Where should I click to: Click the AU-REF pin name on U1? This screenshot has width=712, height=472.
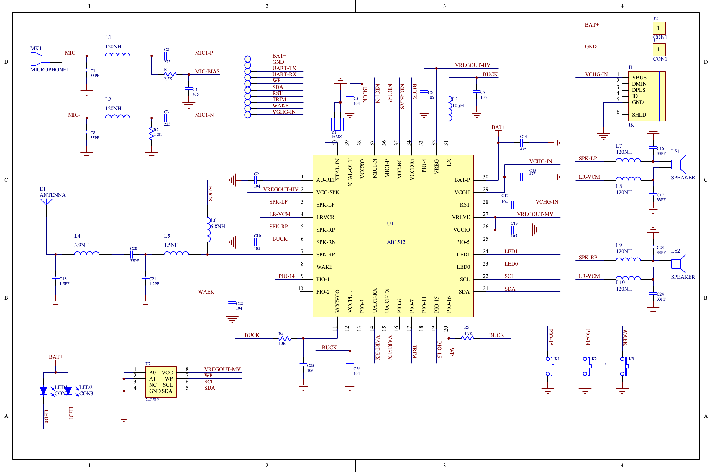coord(326,180)
